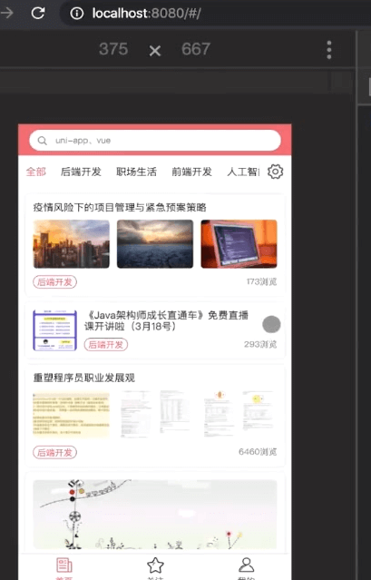Click 后端开发 tag on 疫情风险 card

tap(55, 282)
